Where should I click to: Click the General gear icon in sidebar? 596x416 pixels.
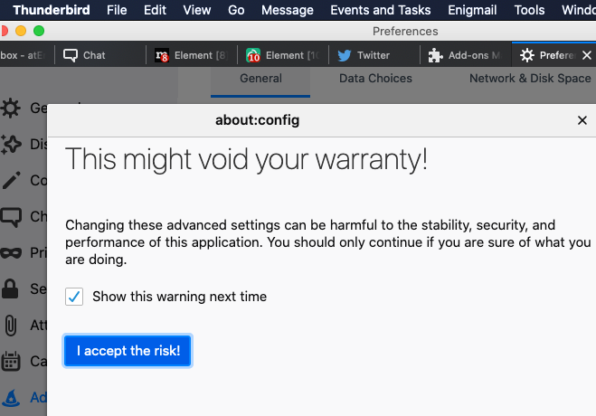pos(10,108)
